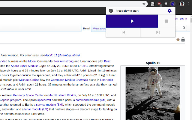Switch to the Read tab
192x120 pixels.
point(86,28)
